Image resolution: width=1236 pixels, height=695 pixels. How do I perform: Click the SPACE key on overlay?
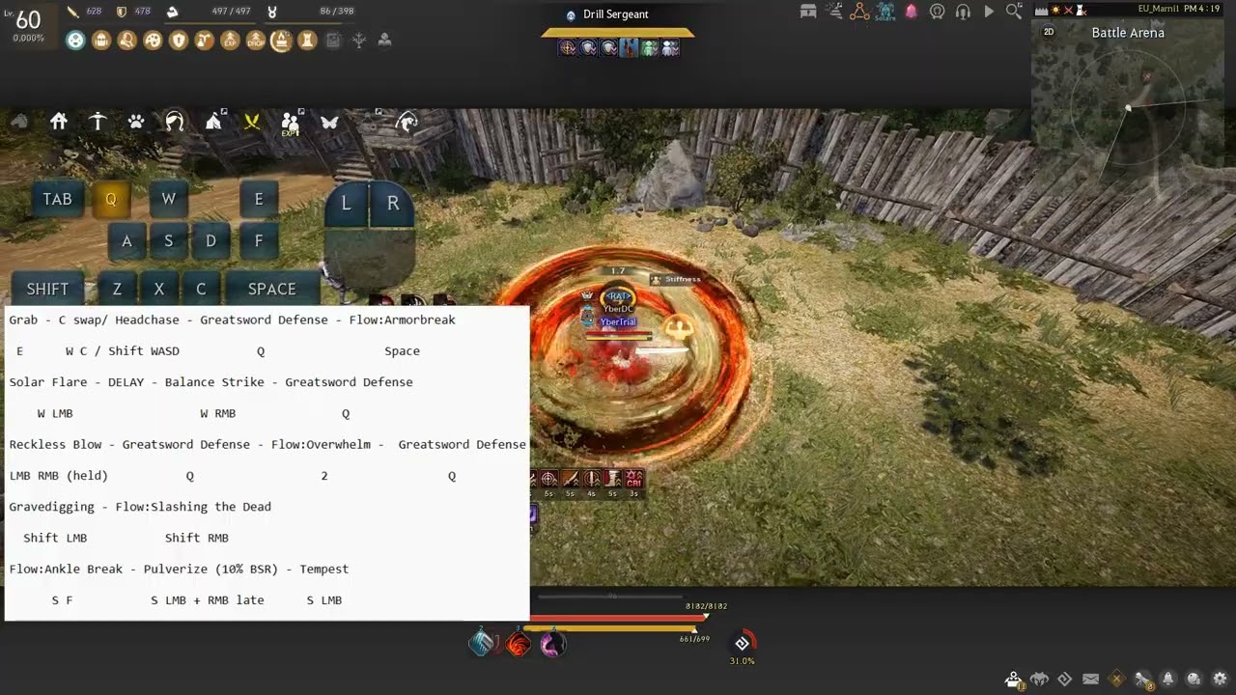coord(272,289)
